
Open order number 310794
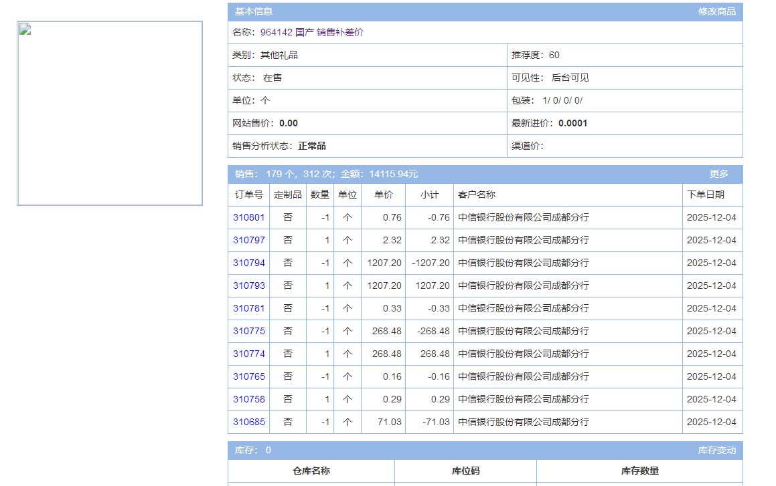click(249, 263)
